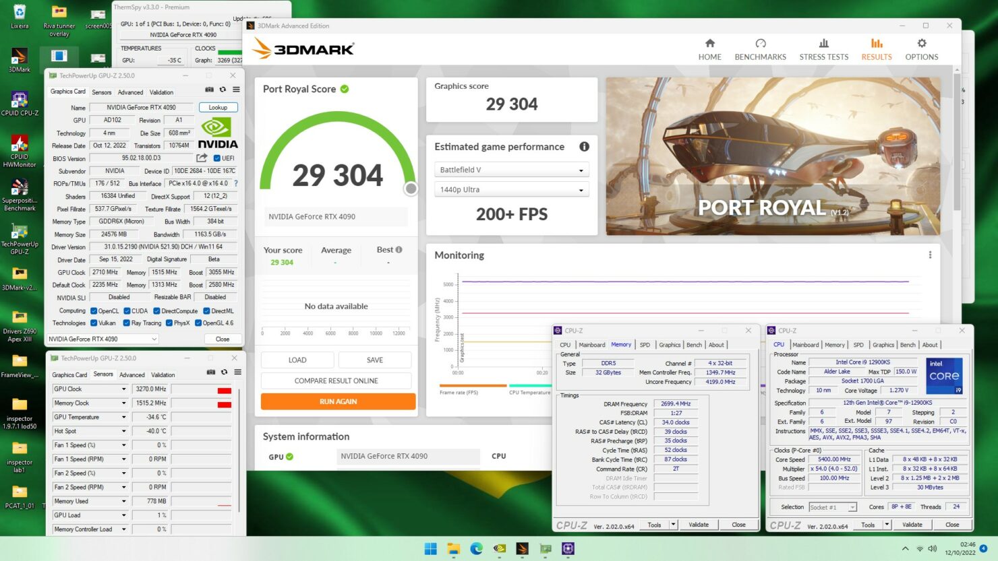Click the Lookup button in GPU-Z

(x=218, y=107)
